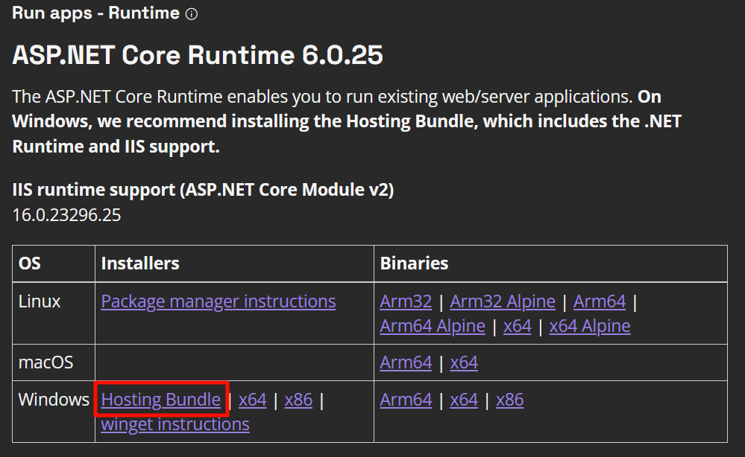
Task: Download the Linux Arm64 binary
Action: click(600, 301)
